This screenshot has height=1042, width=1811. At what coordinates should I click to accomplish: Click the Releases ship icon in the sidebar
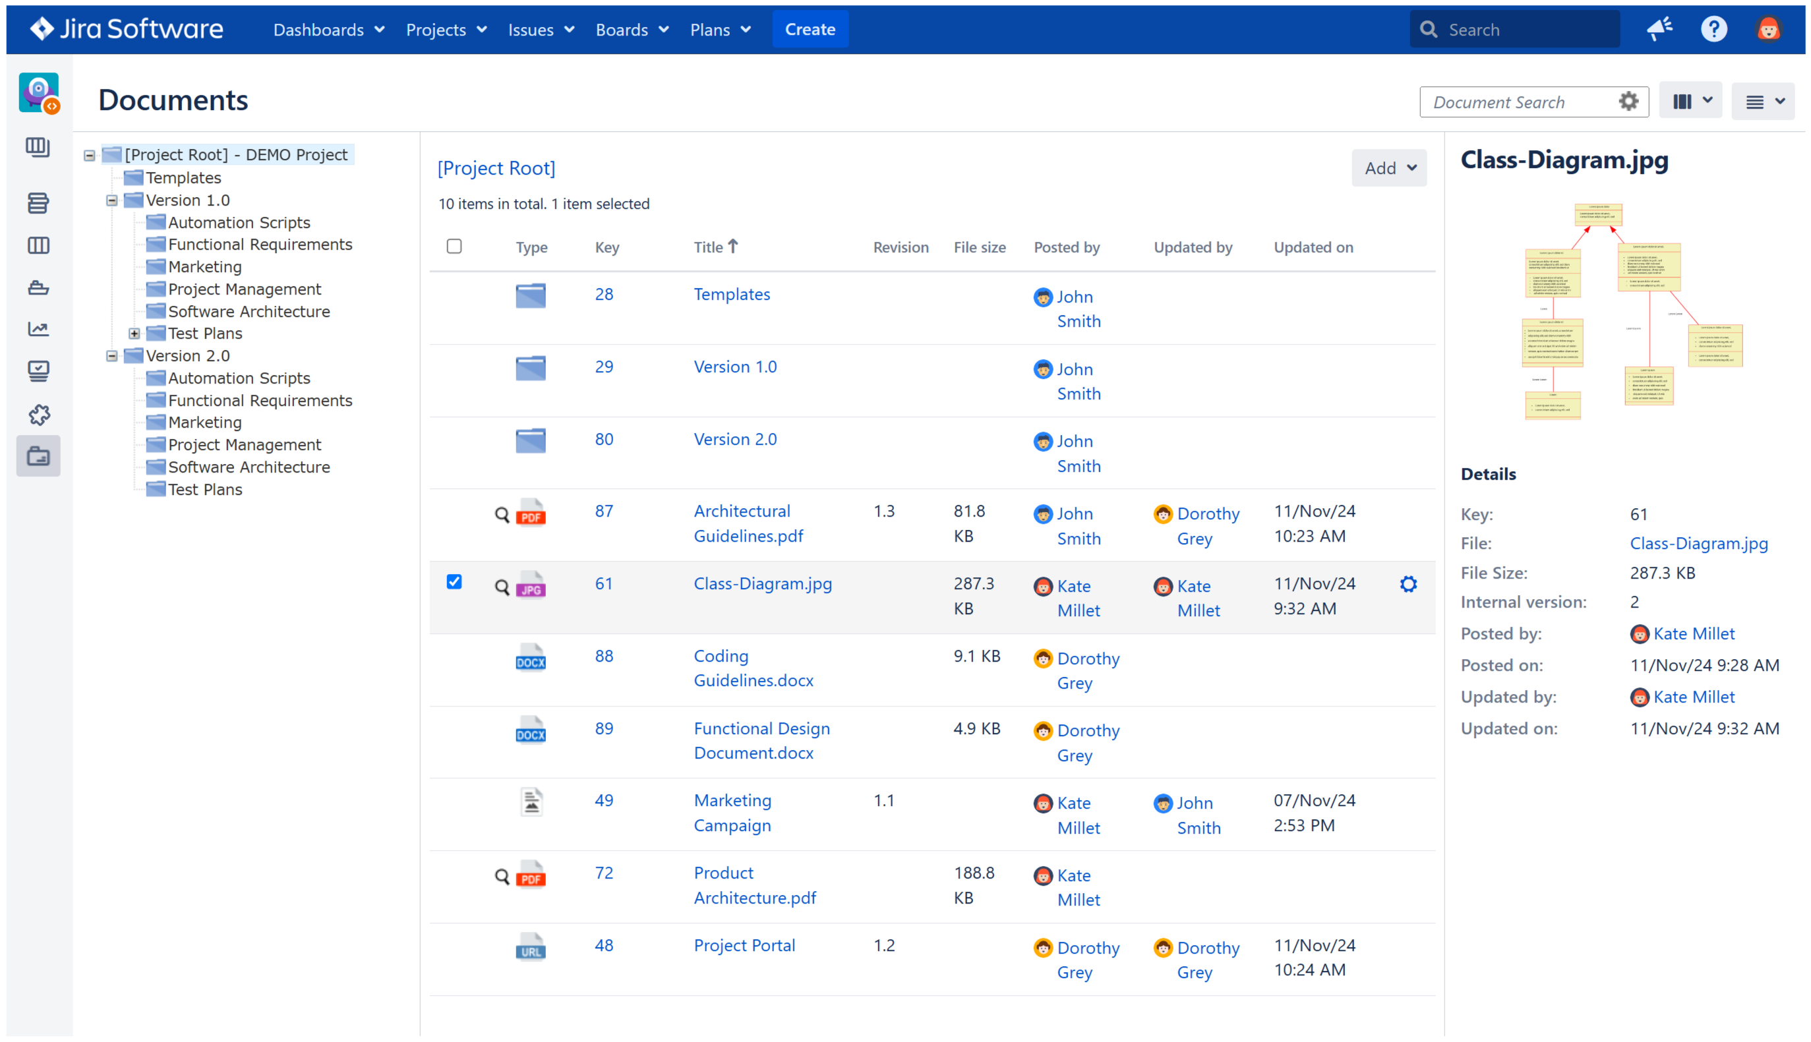pos(38,289)
